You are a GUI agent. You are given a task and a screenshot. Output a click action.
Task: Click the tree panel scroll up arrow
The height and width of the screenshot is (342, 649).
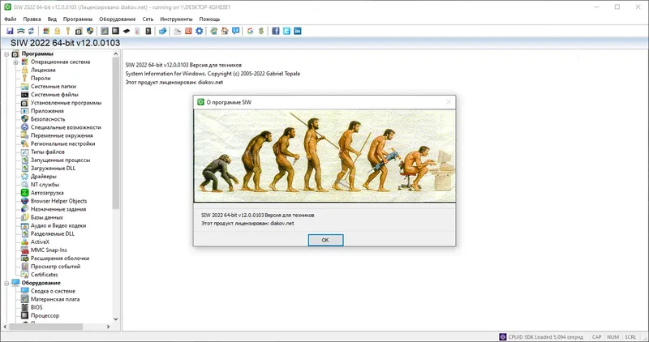[115, 53]
